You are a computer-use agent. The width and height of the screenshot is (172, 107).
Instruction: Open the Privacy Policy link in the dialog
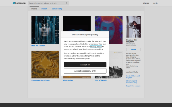pyautogui.click(x=96, y=47)
